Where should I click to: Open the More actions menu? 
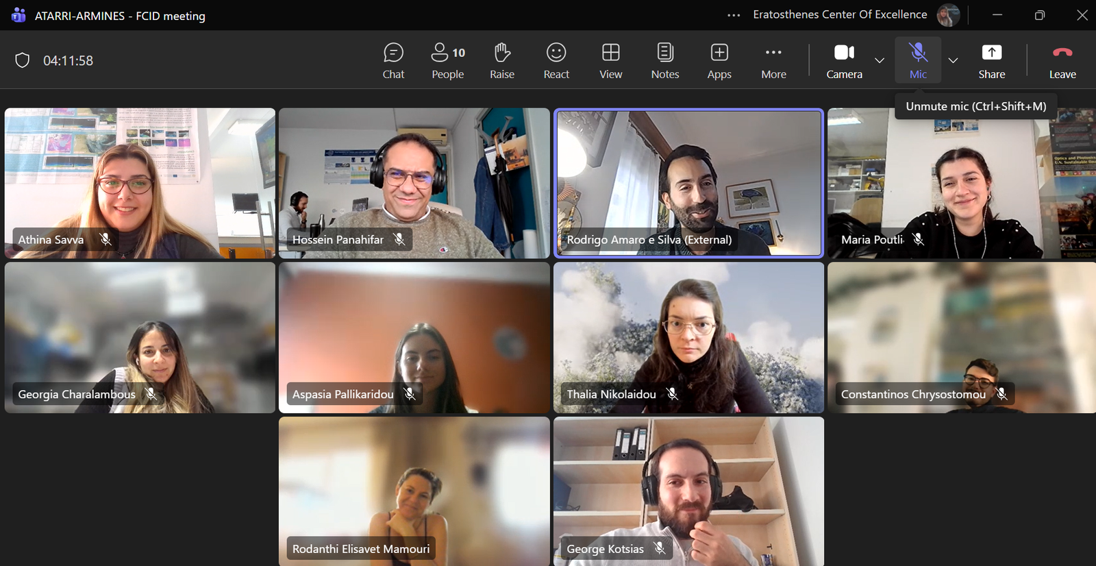coord(773,60)
